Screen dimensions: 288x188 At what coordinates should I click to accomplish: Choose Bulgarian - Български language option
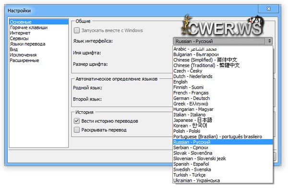click(223, 55)
